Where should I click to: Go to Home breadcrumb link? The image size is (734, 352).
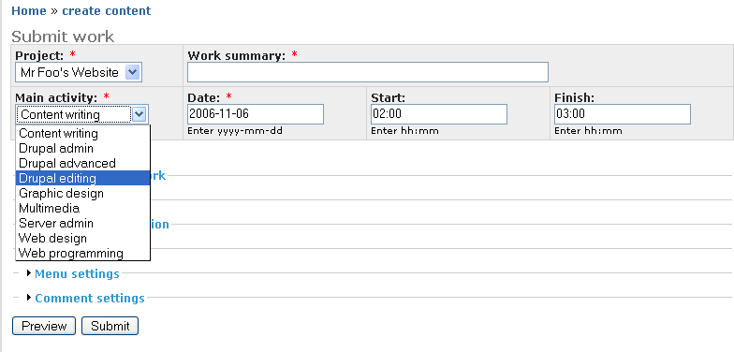point(29,11)
